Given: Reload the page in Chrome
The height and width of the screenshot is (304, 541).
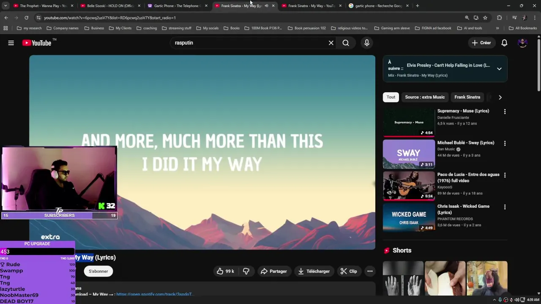Looking at the screenshot, I should point(26,18).
